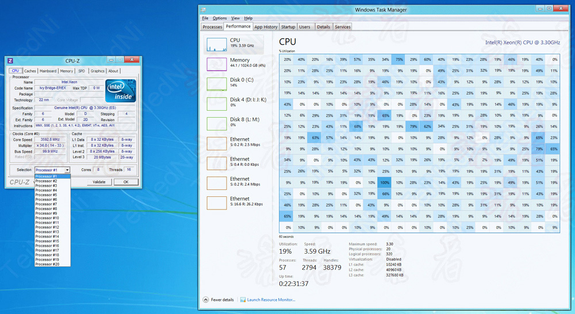Screen dimensions: 575x314
Task: Switch to the Performance tab
Action: coord(238,26)
